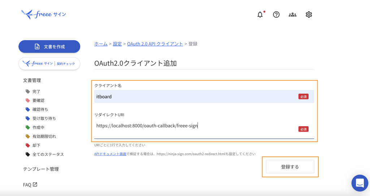Show 却下 documents
370x196 pixels.
36,145
